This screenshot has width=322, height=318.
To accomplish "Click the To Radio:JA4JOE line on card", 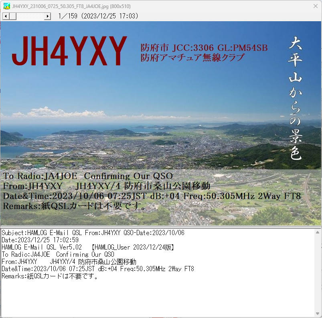I will [x=88, y=176].
